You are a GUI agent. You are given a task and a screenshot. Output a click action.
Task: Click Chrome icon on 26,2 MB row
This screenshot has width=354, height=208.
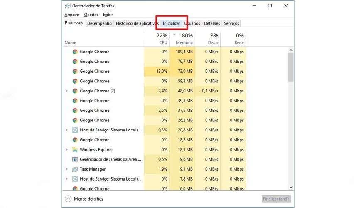click(x=75, y=120)
